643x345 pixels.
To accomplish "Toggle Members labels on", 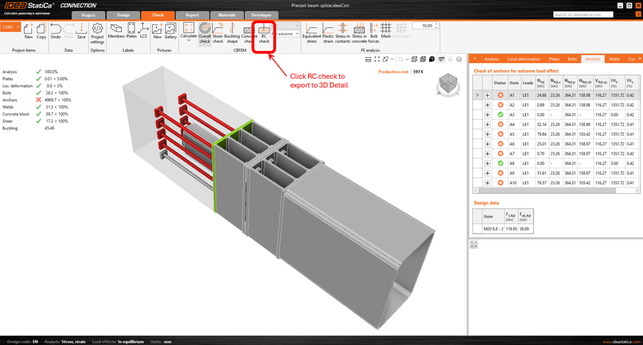I will click(116, 32).
